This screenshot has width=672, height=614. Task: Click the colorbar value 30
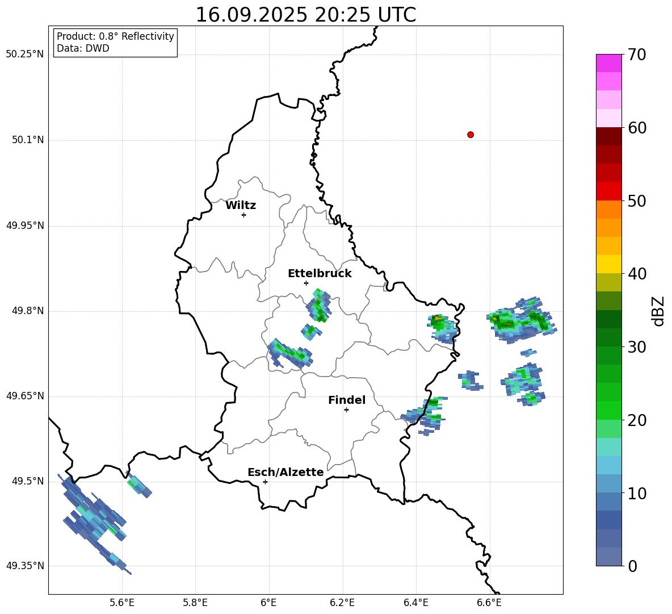[637, 347]
